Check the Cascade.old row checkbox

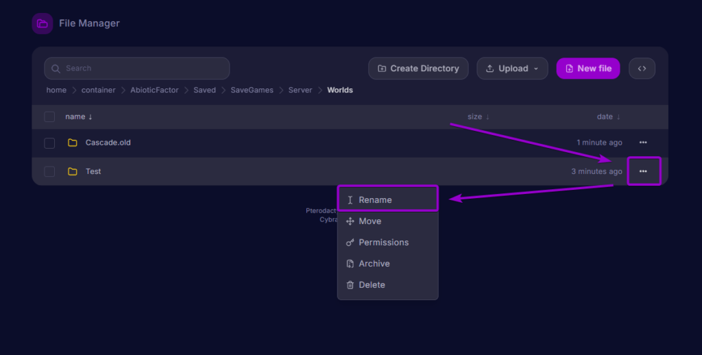click(x=49, y=143)
